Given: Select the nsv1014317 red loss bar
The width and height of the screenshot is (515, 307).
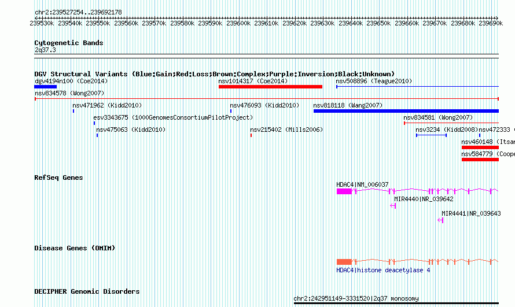Looking at the screenshot, I should 270,87.
